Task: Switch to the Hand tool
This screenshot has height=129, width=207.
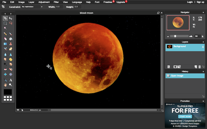Action: coord(5,85)
